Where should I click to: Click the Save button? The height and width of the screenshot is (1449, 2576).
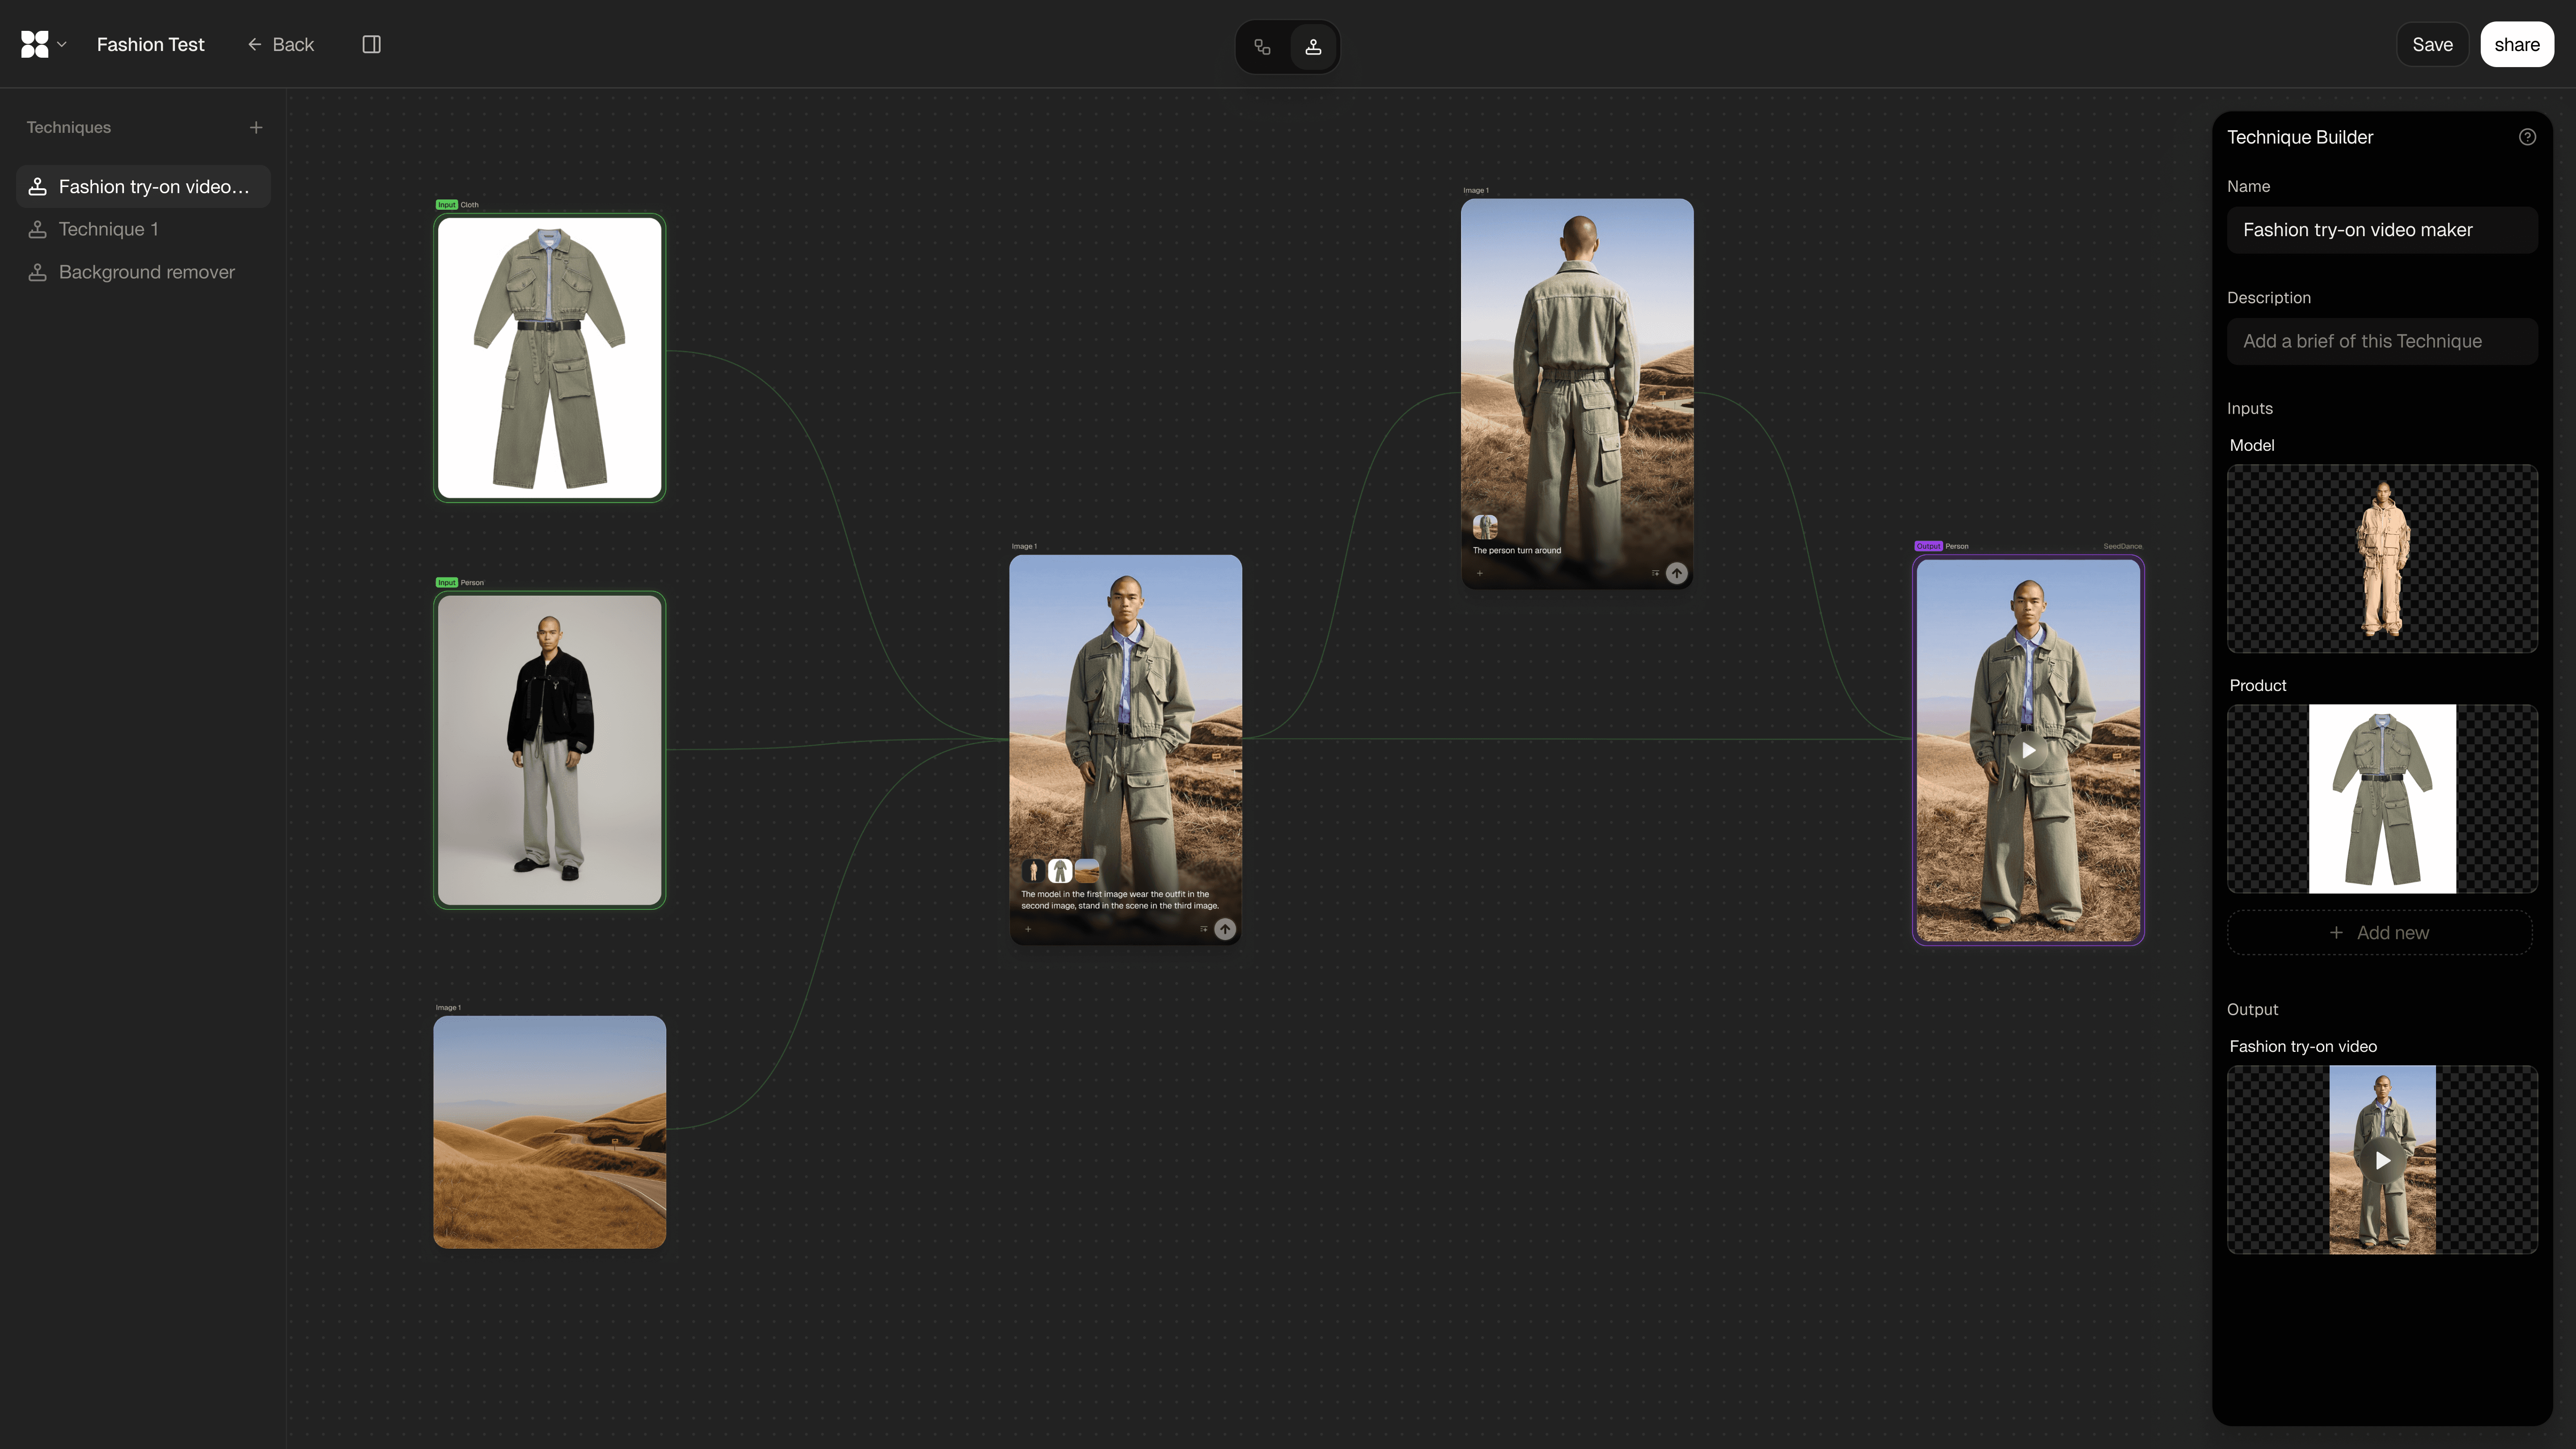2432,44
